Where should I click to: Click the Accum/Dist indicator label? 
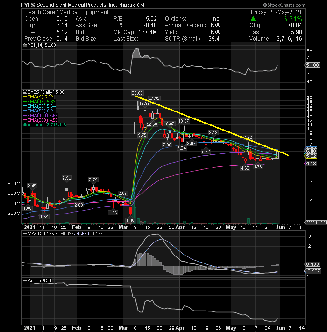[37, 281]
